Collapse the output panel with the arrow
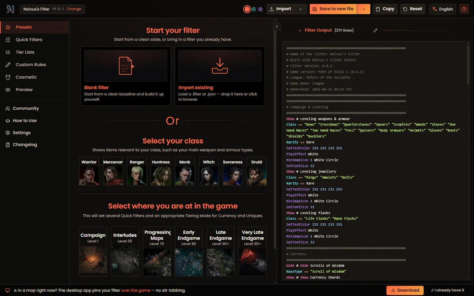The image size is (474, 296). pos(277,26)
